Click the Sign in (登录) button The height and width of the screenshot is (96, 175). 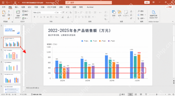(x=147, y=2)
